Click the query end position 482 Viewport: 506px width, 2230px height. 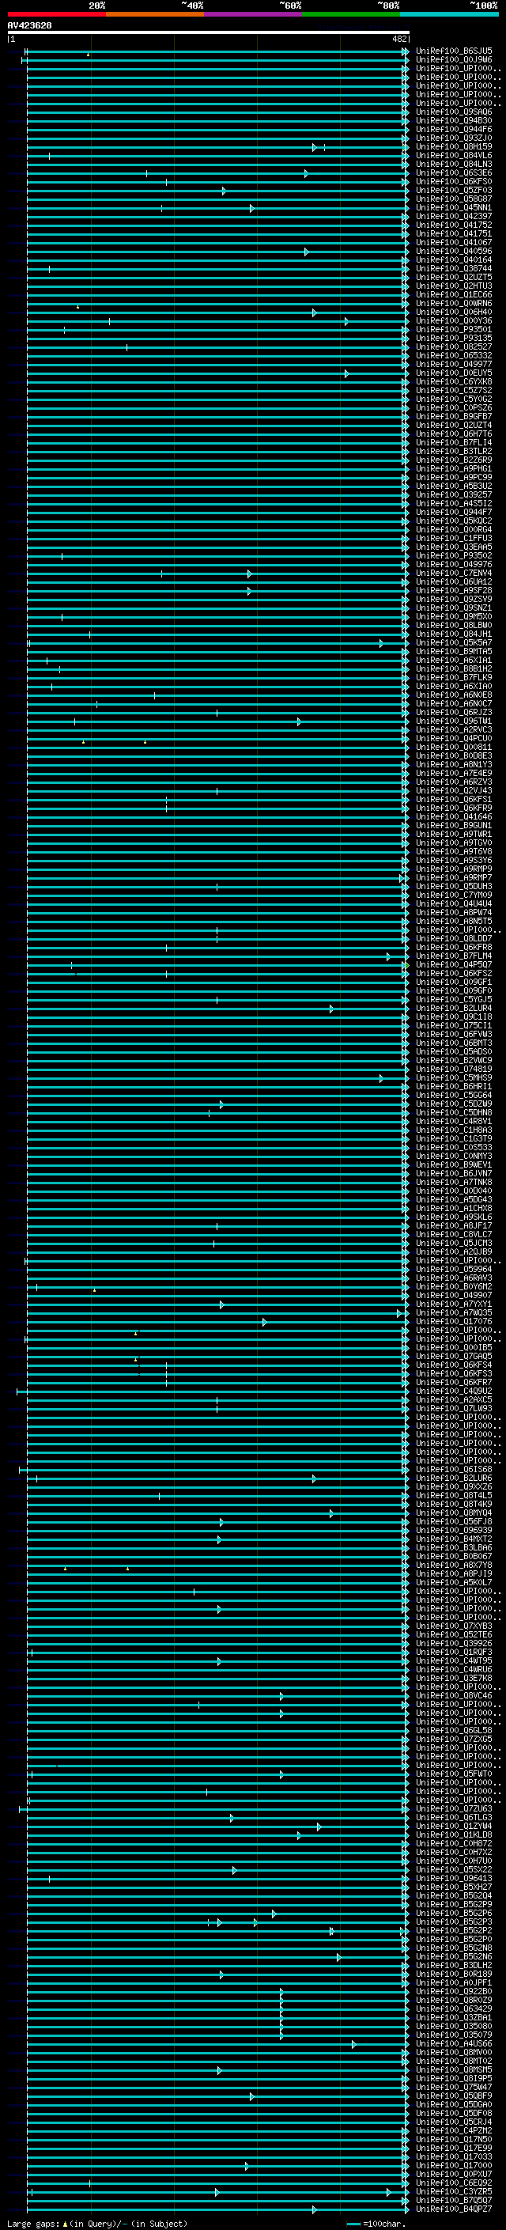(x=398, y=39)
